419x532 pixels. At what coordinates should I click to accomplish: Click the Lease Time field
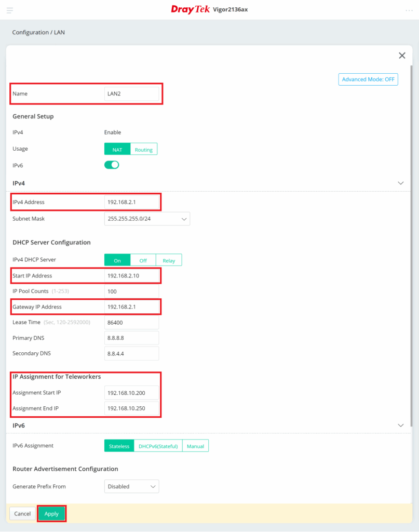[x=131, y=322]
